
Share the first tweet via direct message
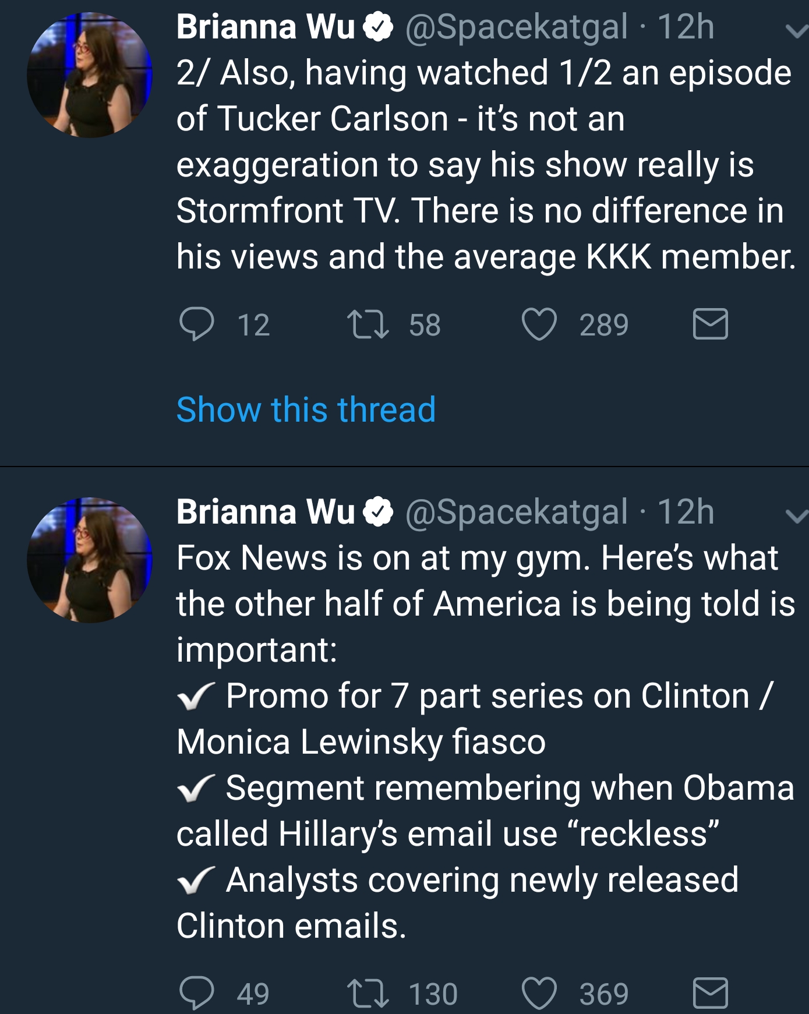[x=711, y=324]
